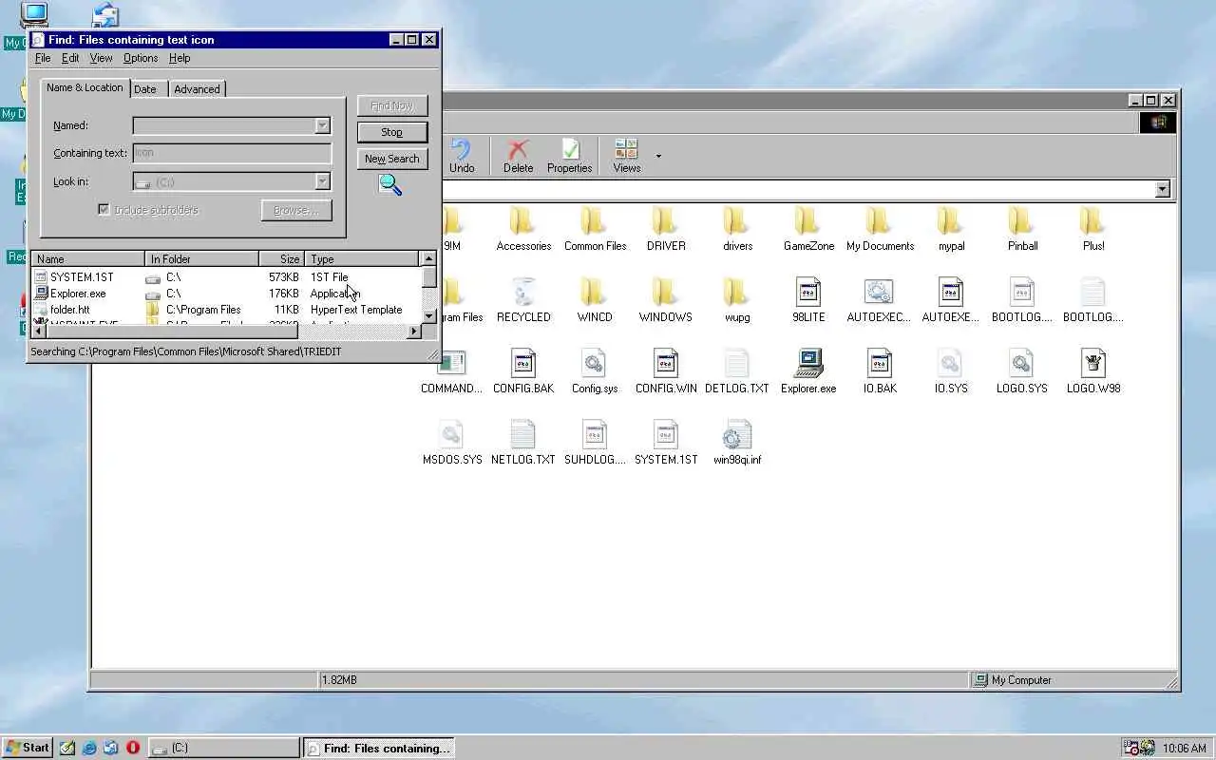Viewport: 1216px width, 760px height.
Task: Expand the Explorer address bar dropdown
Action: (x=1162, y=190)
